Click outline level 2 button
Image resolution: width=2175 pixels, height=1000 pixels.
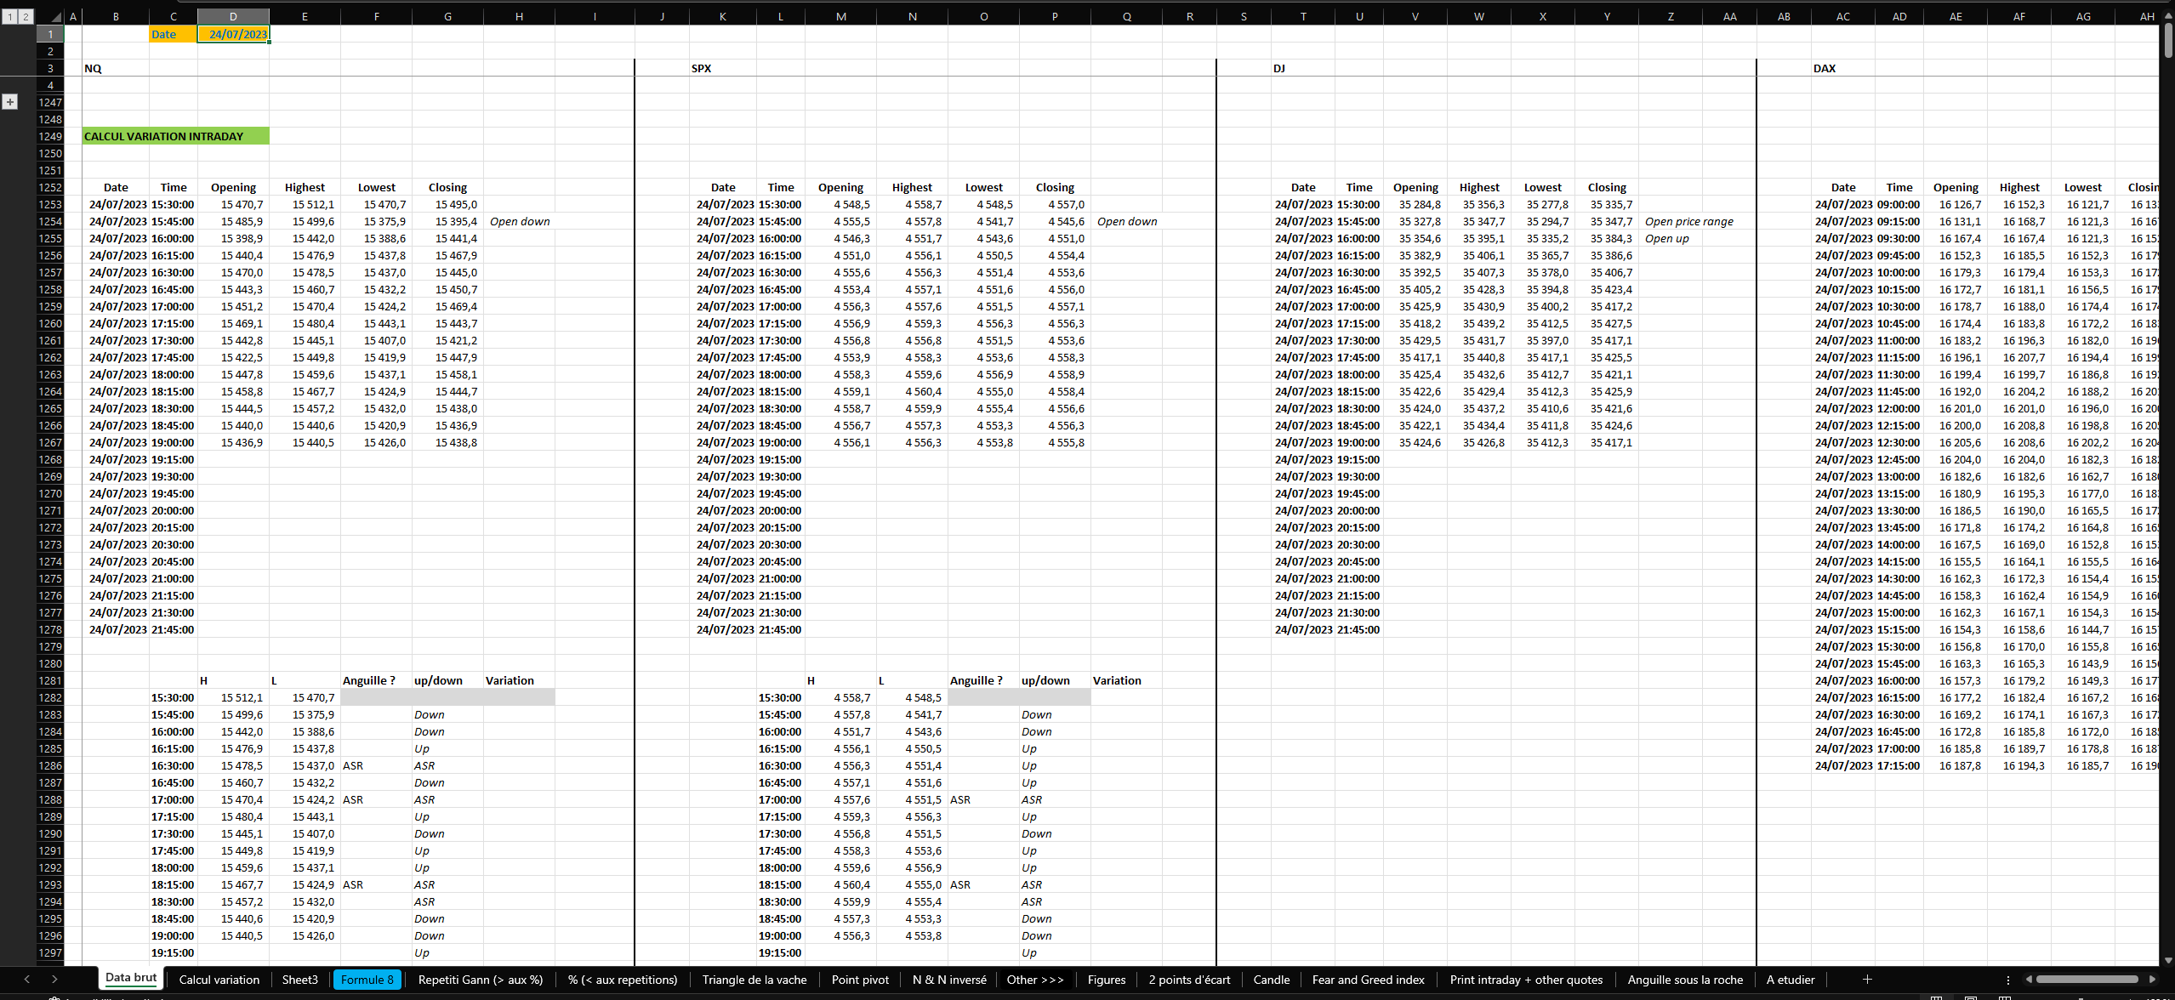[26, 16]
